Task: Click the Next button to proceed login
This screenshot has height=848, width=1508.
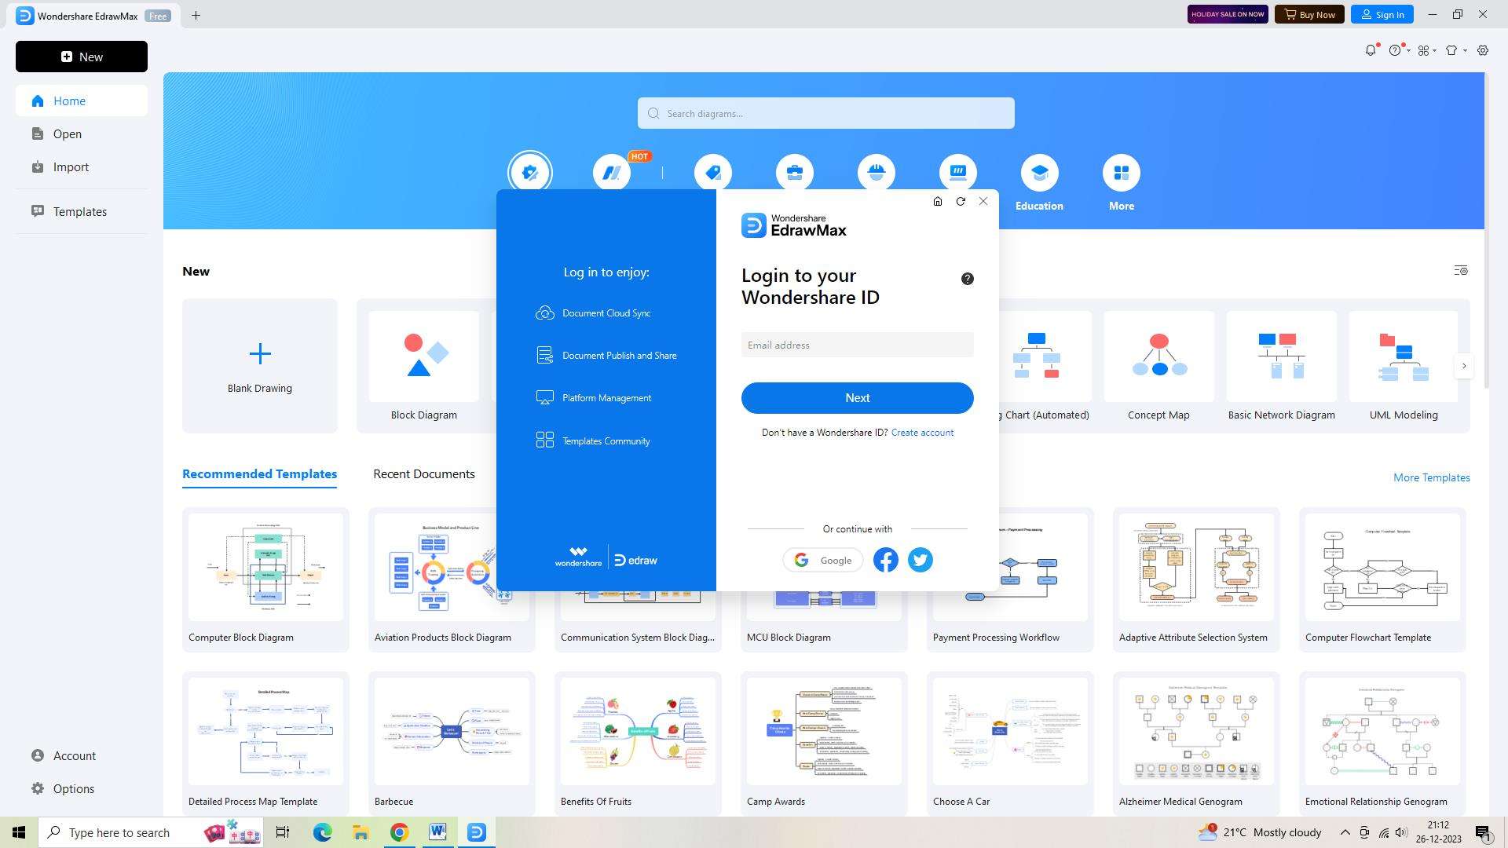Action: (x=857, y=397)
